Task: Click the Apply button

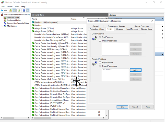Action: pyautogui.click(x=148, y=107)
